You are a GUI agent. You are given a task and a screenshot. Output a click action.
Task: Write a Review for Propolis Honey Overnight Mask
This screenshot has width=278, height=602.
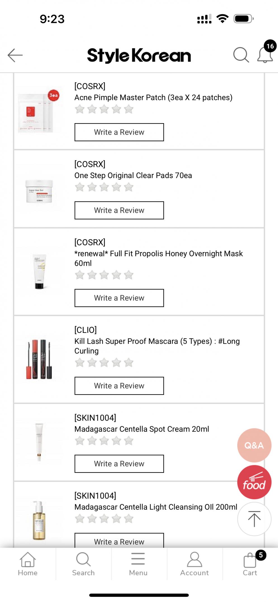pos(119,298)
